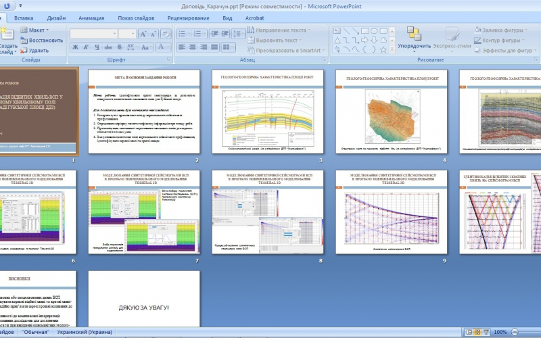Open the font name combo box
This screenshot has width=541, height=338.
93,34
